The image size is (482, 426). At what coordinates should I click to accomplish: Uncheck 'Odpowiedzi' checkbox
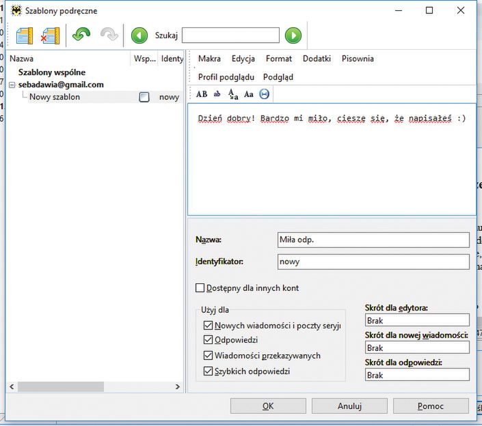pyautogui.click(x=209, y=340)
